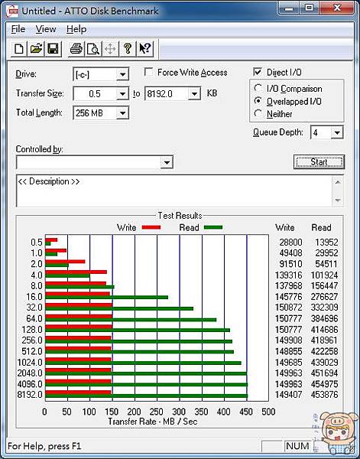Click the yellow question mark About icon
This screenshot has width=360, height=459.
(128, 49)
